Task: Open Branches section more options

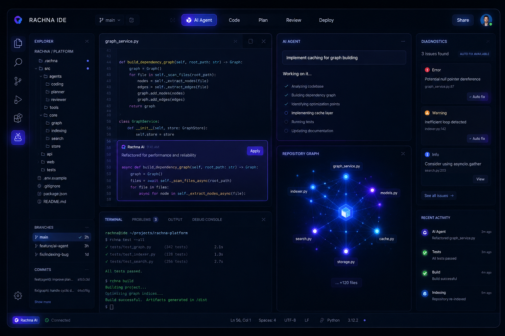Action: (87, 227)
